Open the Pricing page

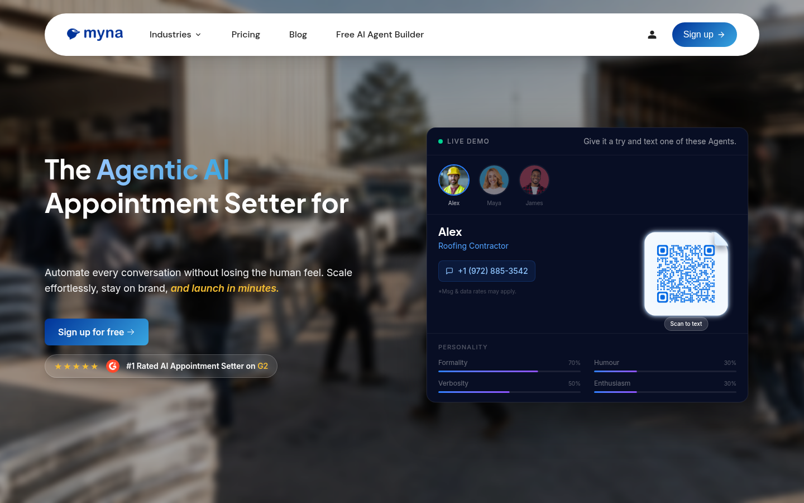[246, 35]
